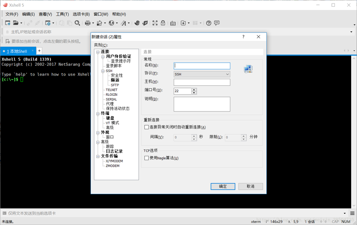Viewport: 357px width, 225px height.
Task: Click the port number 22 field
Action: [x=183, y=91]
